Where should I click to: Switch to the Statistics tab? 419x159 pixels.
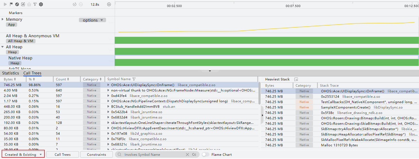tap(10, 73)
